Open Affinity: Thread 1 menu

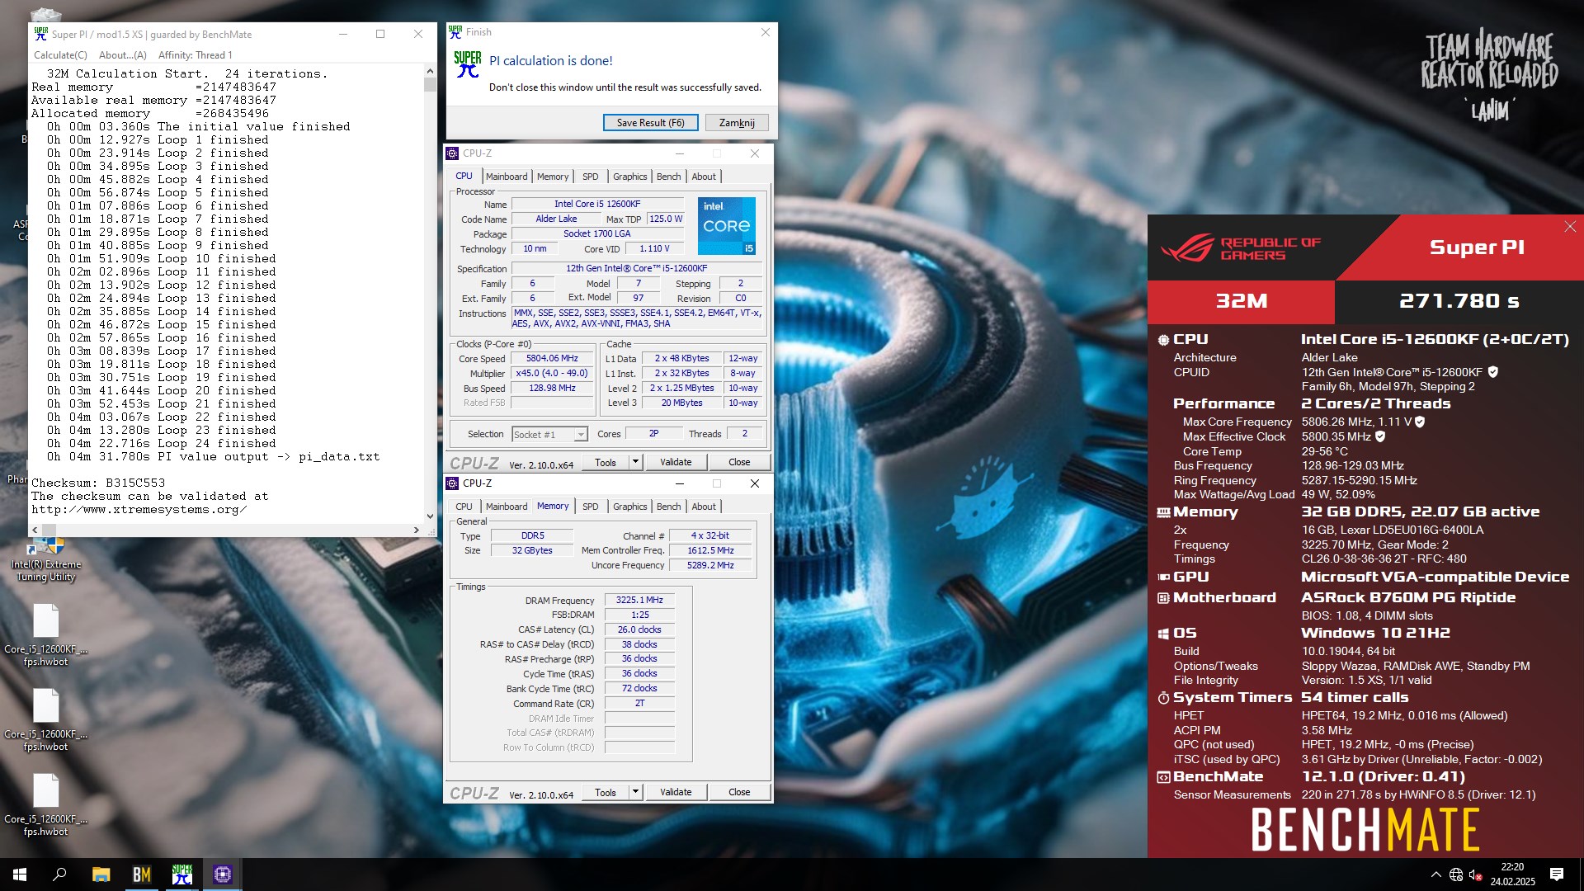(x=195, y=55)
